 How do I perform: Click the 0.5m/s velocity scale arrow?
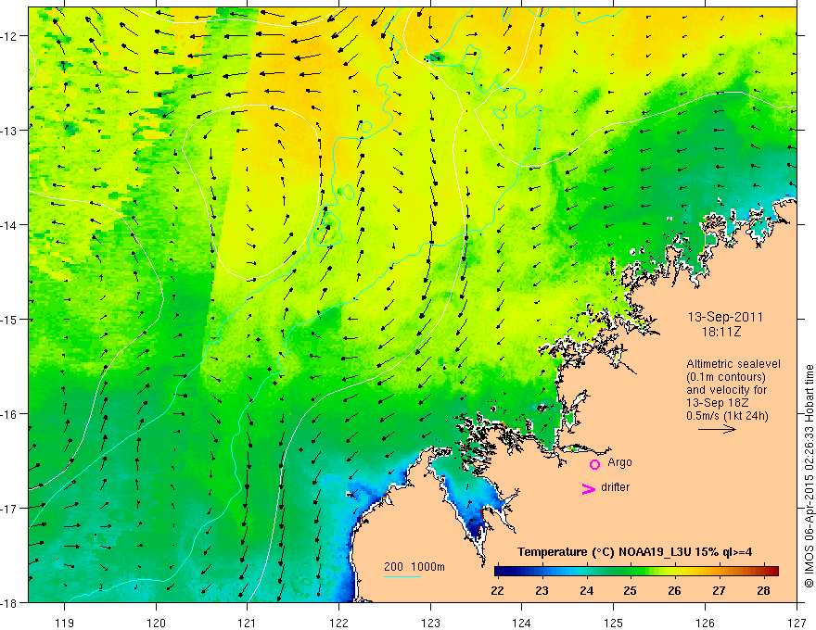[717, 429]
